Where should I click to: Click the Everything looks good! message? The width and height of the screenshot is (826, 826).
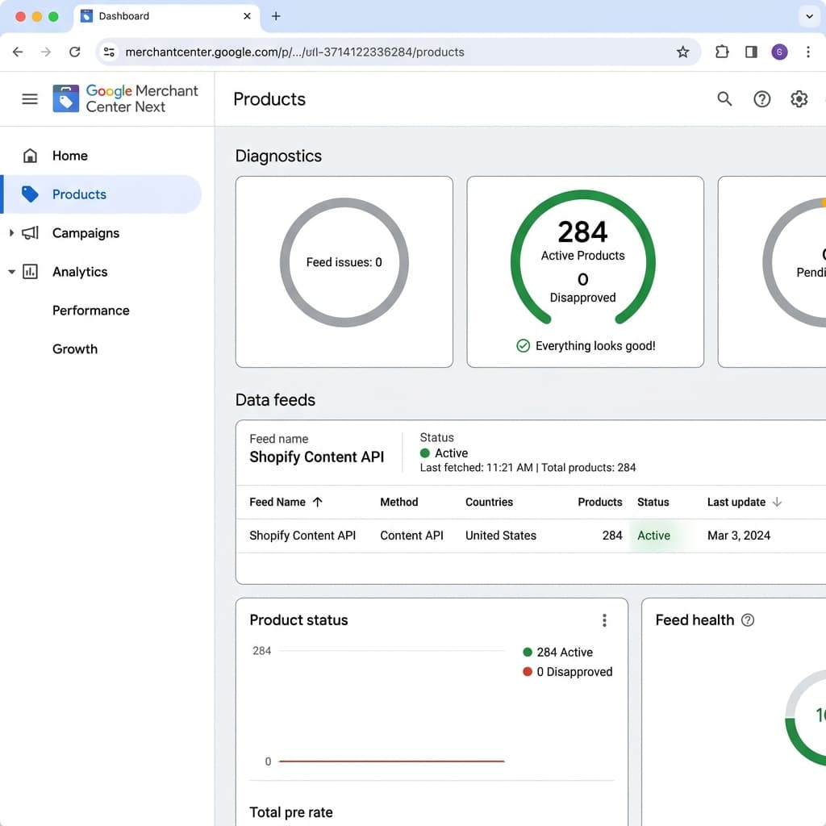tap(586, 345)
